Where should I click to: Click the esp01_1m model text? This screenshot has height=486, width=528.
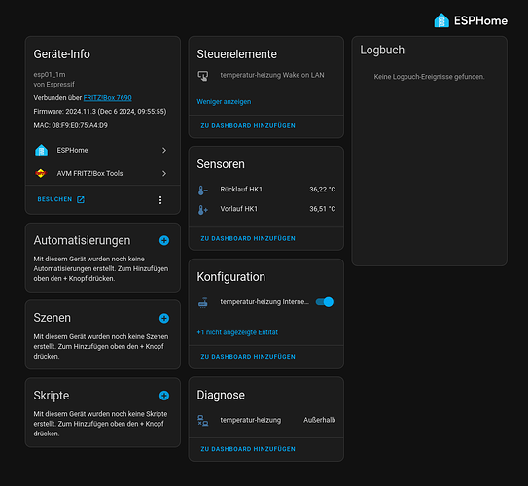[50, 75]
